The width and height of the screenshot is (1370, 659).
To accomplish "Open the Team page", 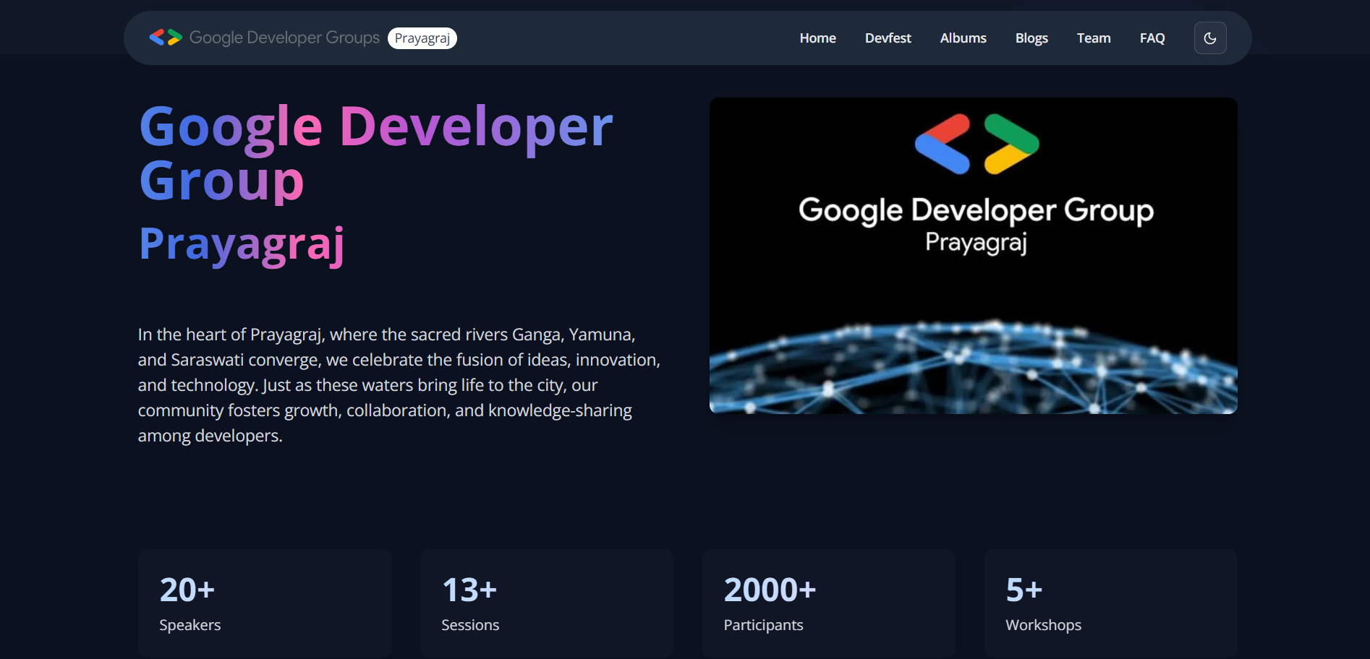I will tap(1093, 38).
